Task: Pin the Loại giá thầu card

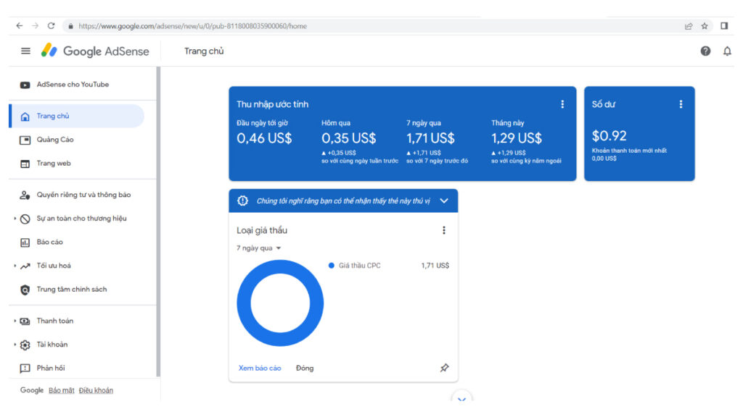Action: (444, 368)
